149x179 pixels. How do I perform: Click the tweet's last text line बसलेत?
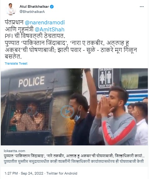[13, 56]
